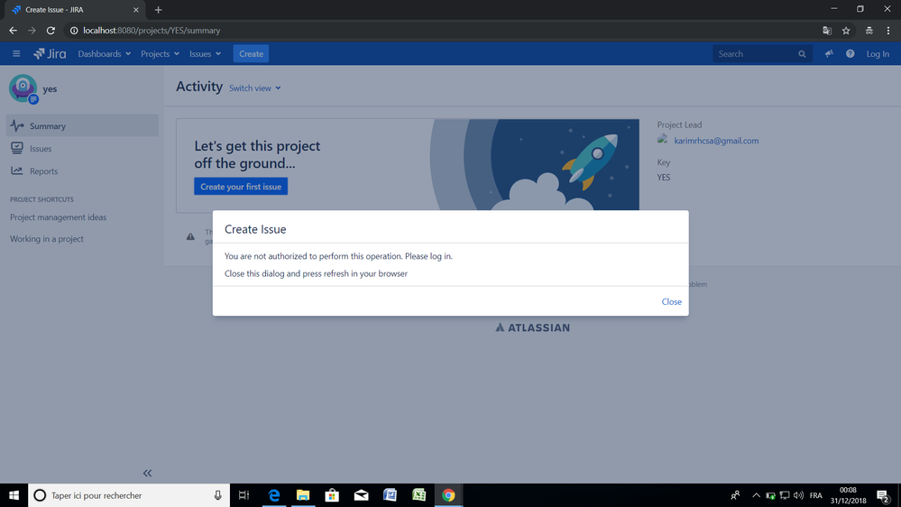The width and height of the screenshot is (901, 507).
Task: Click the volume speaker tray icon
Action: (798, 495)
